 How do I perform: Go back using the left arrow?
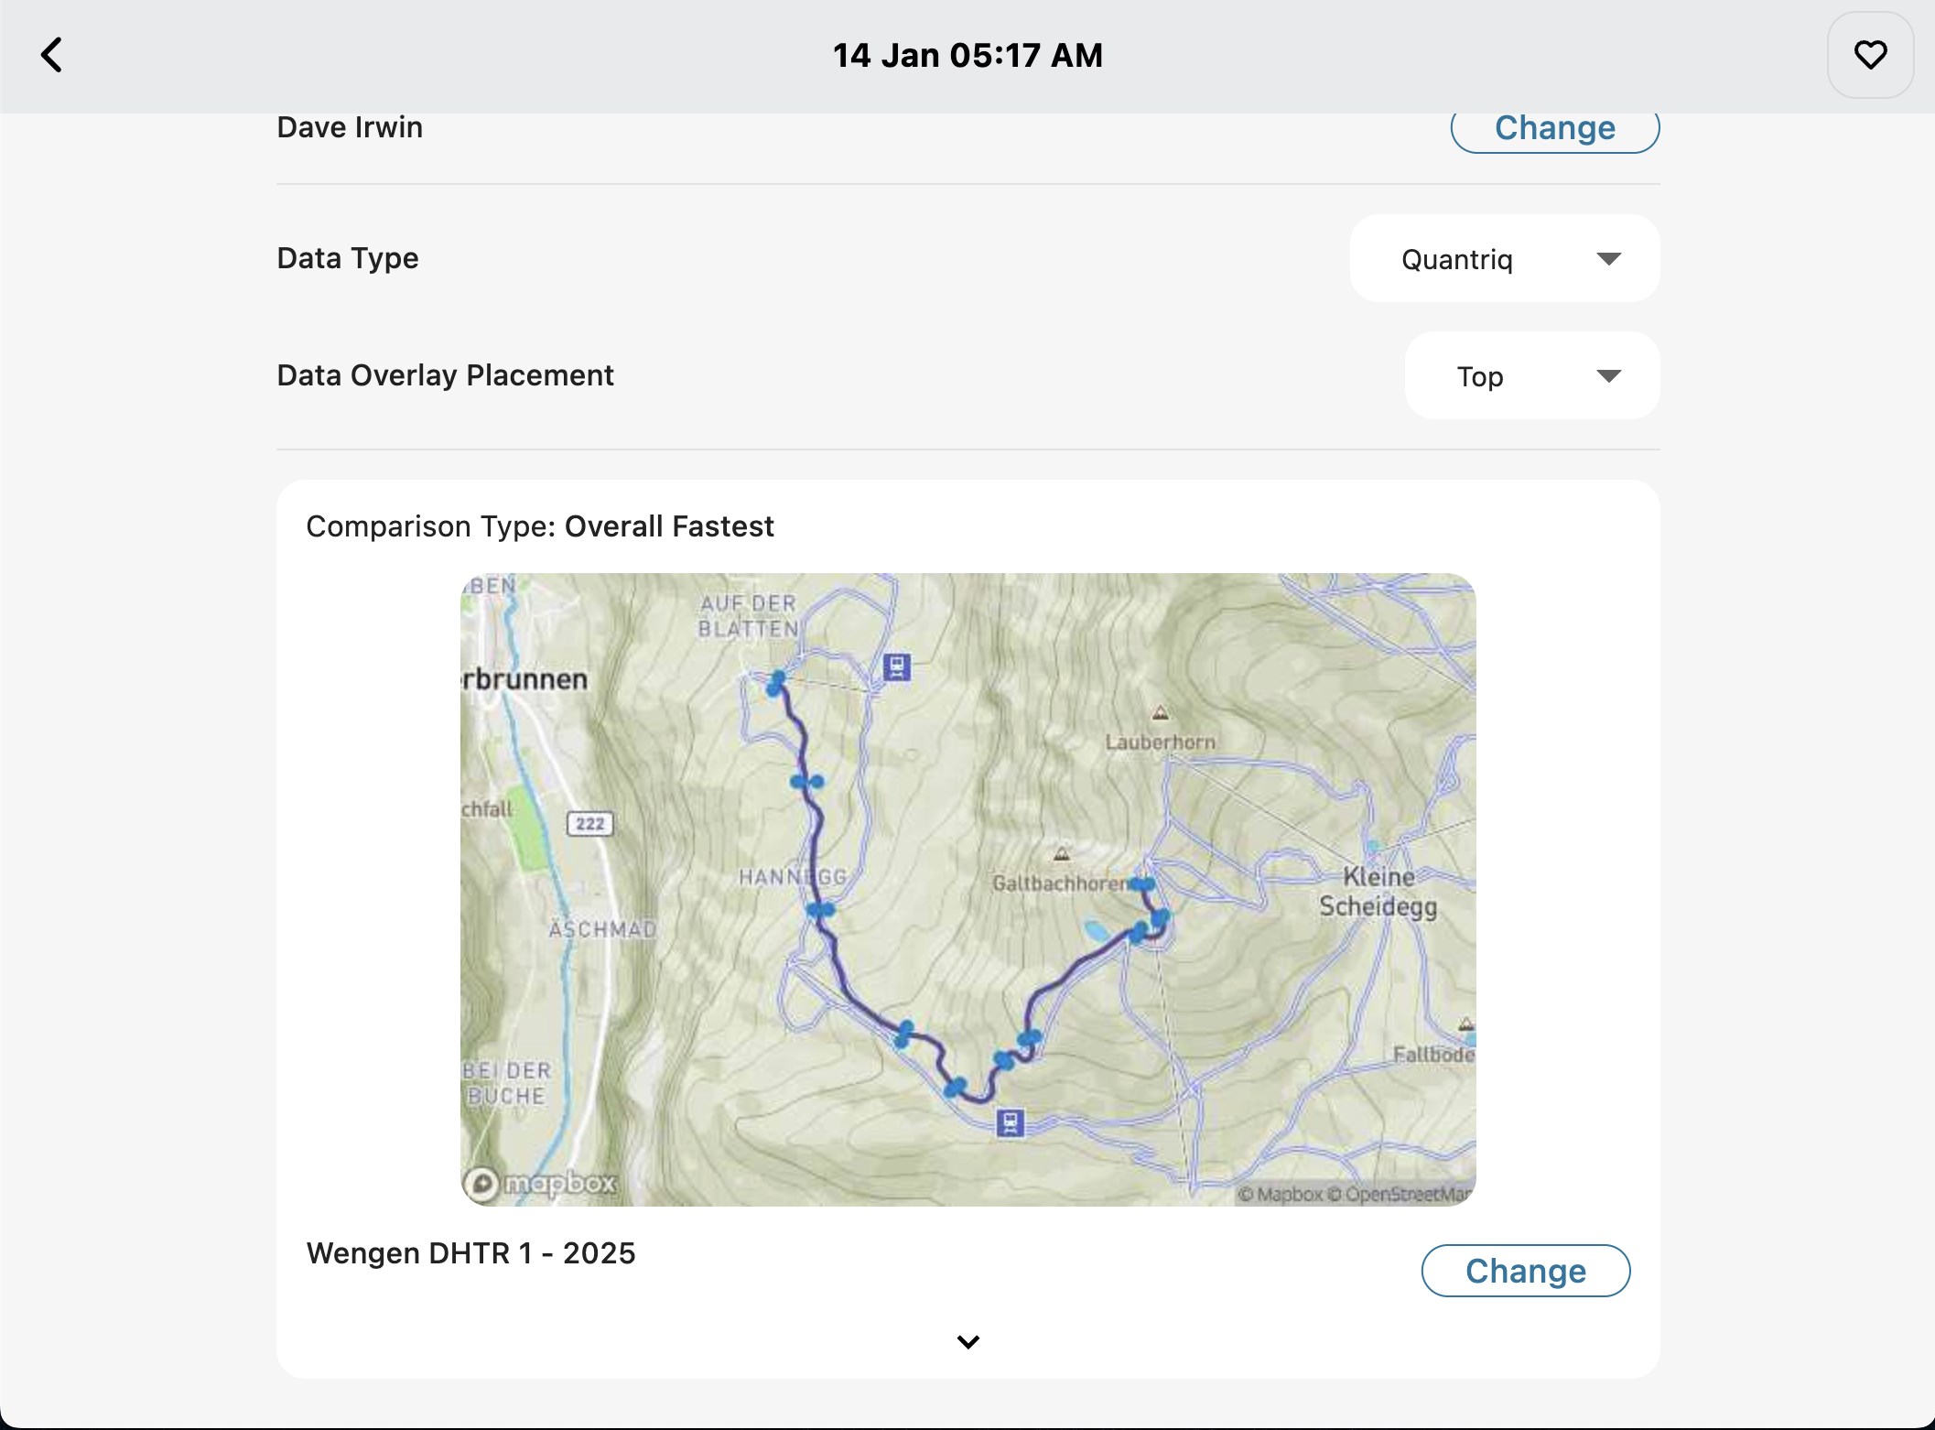click(52, 55)
